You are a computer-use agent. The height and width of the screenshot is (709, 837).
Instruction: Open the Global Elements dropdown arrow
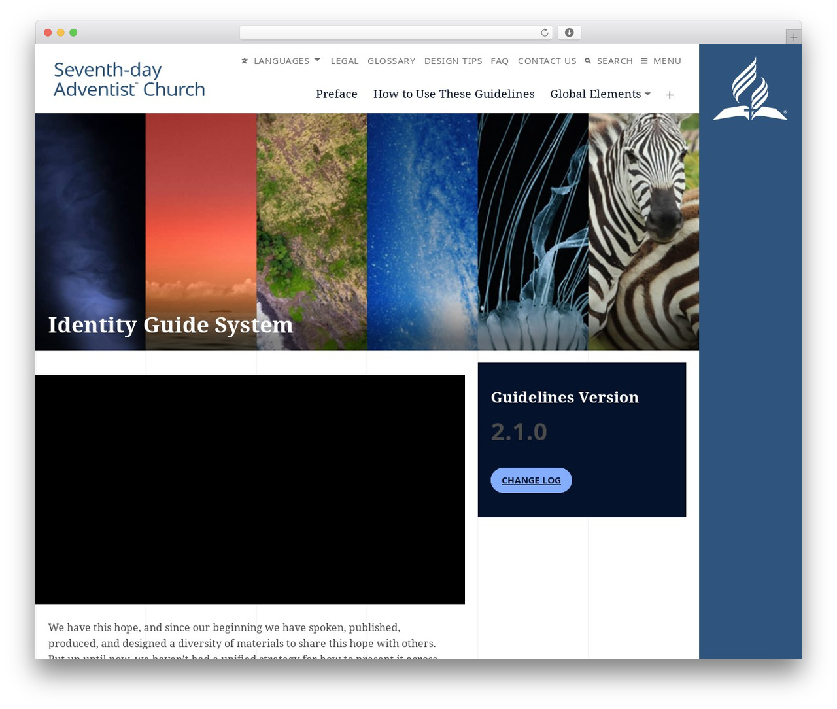[647, 94]
